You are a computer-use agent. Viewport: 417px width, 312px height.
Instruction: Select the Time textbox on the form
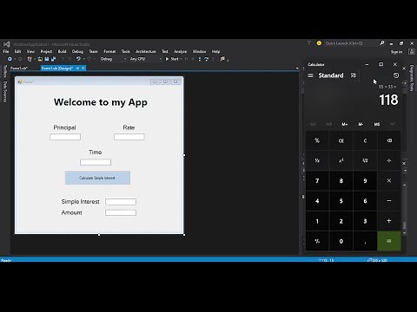pyautogui.click(x=96, y=162)
